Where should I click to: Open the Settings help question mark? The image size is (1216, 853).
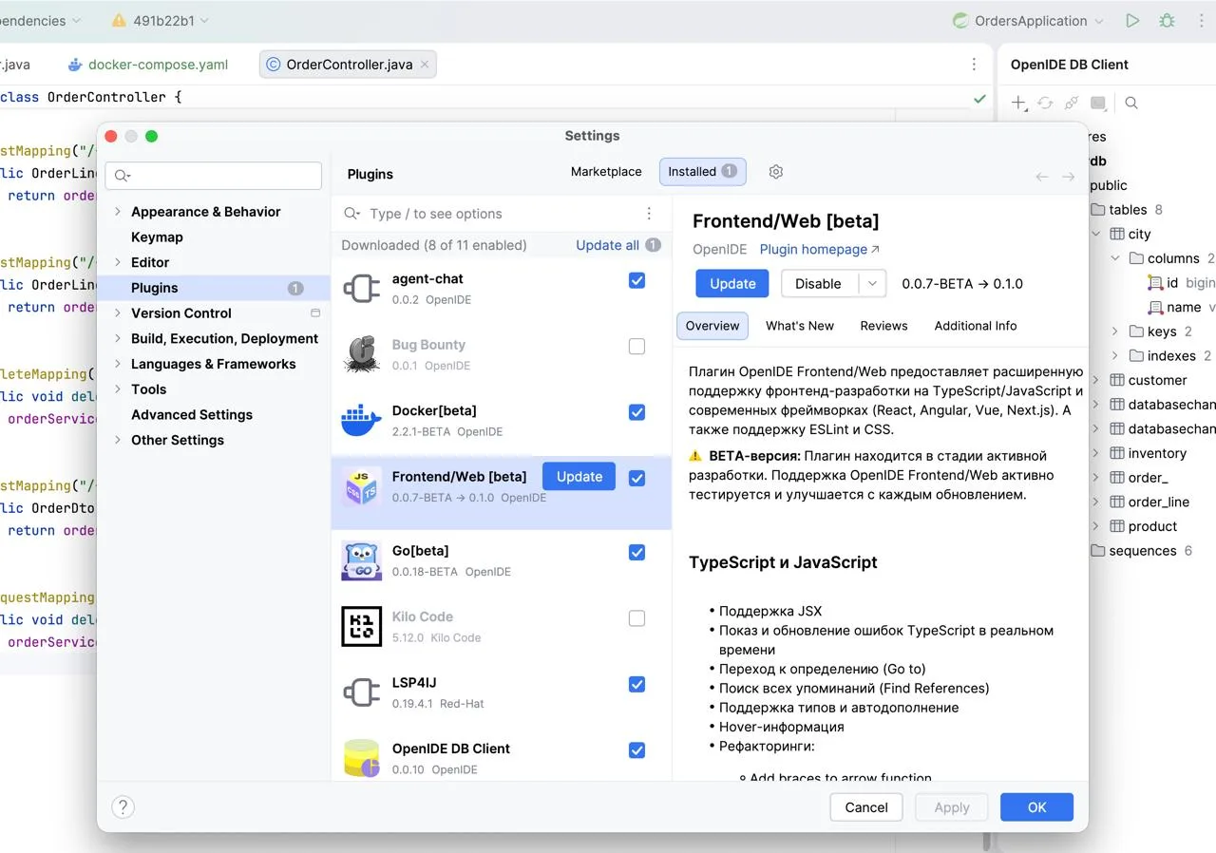[x=123, y=807]
